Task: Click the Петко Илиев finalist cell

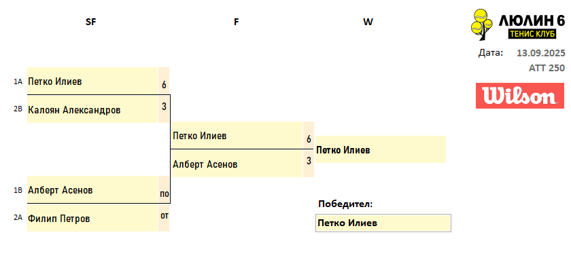Action: click(x=237, y=135)
